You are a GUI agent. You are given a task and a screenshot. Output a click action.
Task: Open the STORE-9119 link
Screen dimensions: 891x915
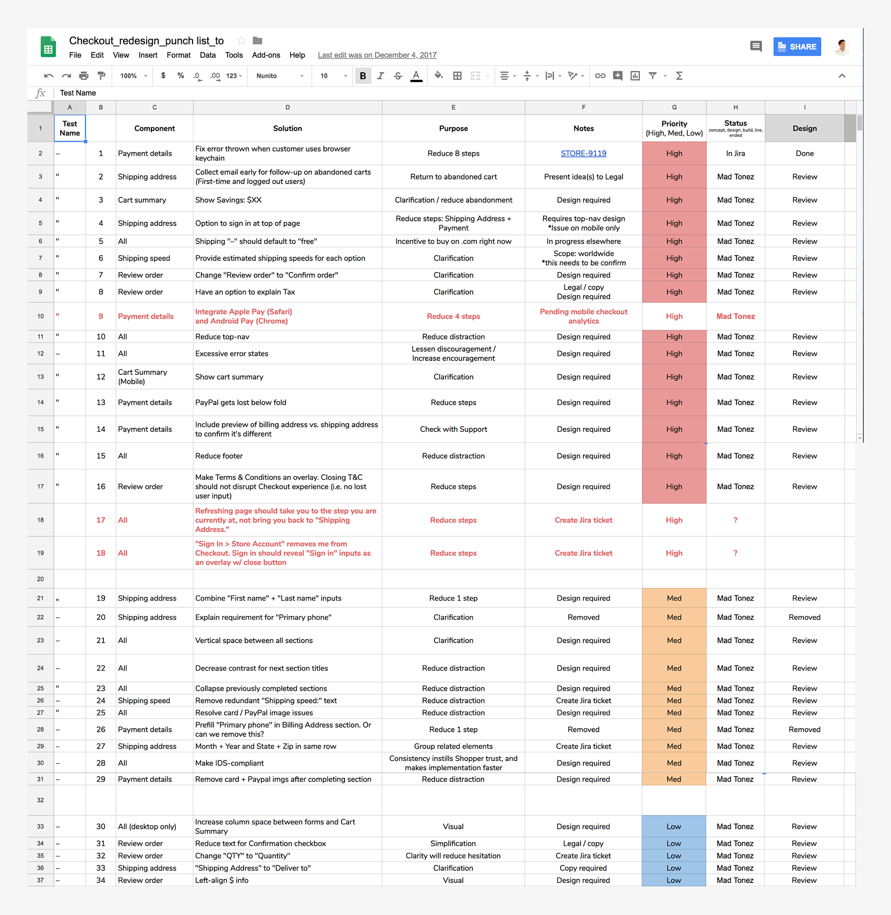583,154
